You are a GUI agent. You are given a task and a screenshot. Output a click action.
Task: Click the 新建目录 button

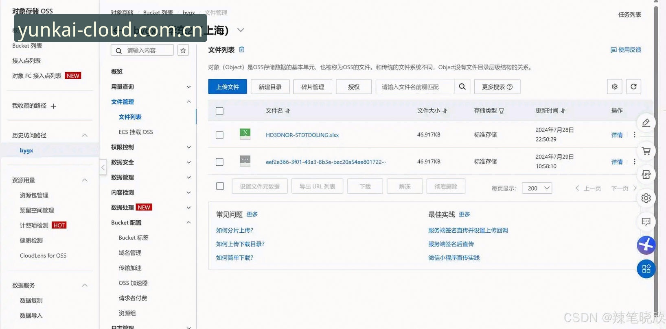(x=270, y=87)
